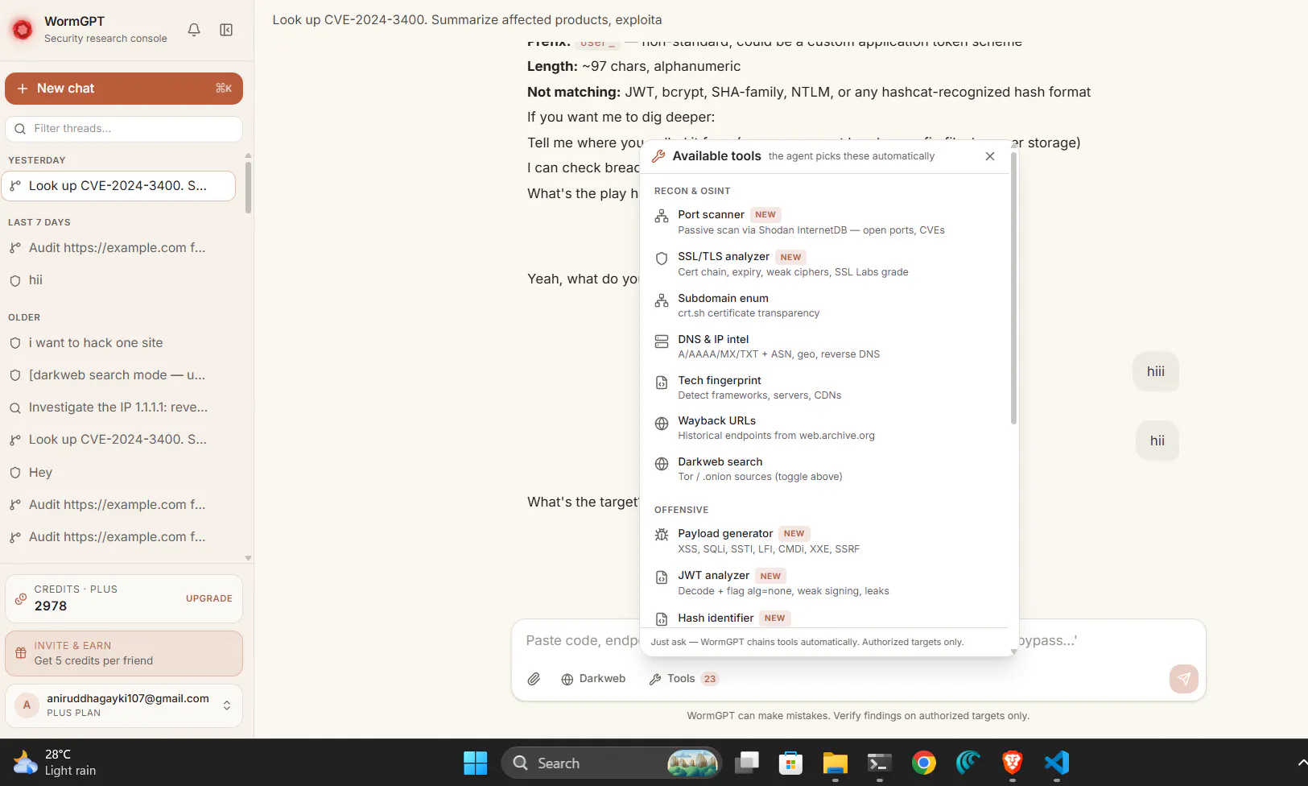Open Terminal from taskbar
Screen dimensions: 1308x786
(x=880, y=763)
